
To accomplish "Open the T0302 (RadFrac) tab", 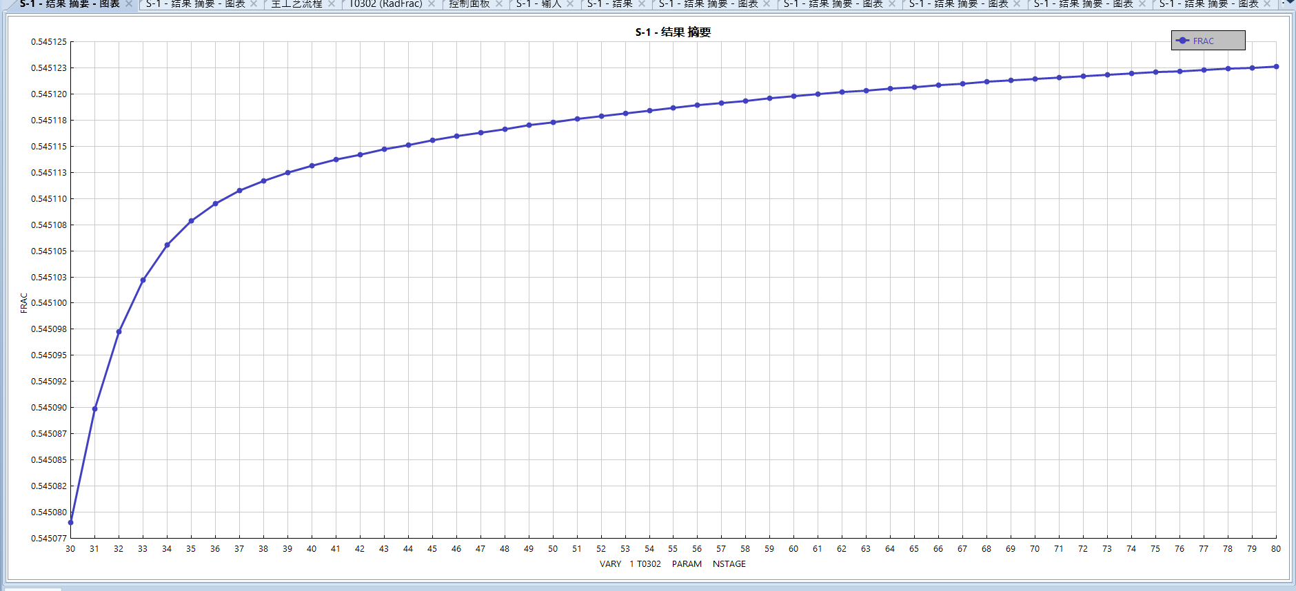I will (x=385, y=3).
